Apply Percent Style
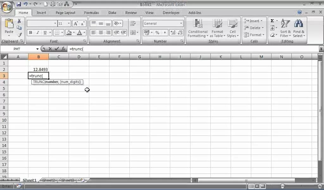The height and width of the screenshot is (190, 324). tap(158, 33)
